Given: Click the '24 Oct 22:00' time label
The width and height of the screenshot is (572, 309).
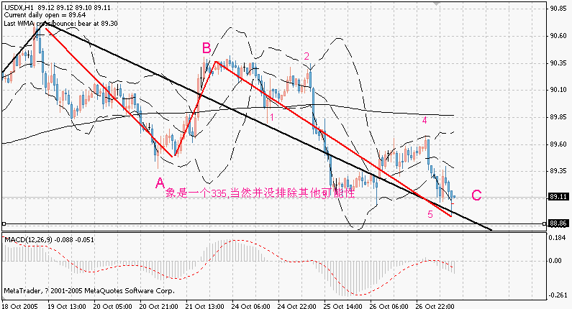Looking at the screenshot, I should (x=297, y=305).
